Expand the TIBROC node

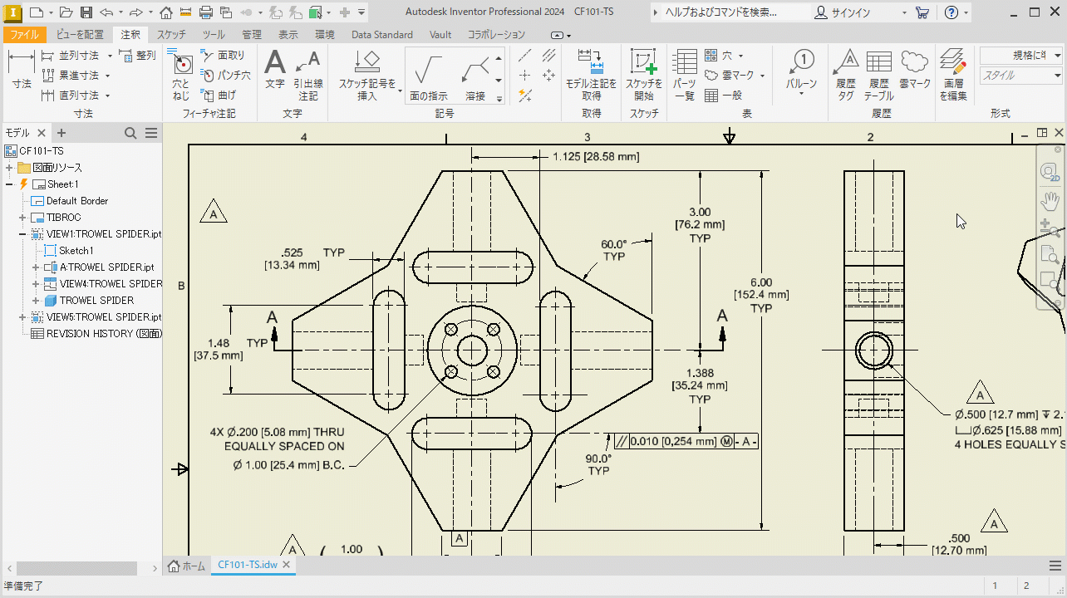coord(22,218)
